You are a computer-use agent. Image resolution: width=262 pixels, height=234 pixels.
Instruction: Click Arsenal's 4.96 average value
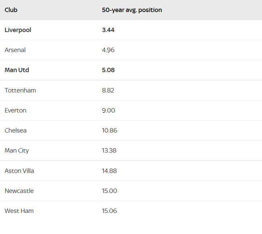point(108,50)
